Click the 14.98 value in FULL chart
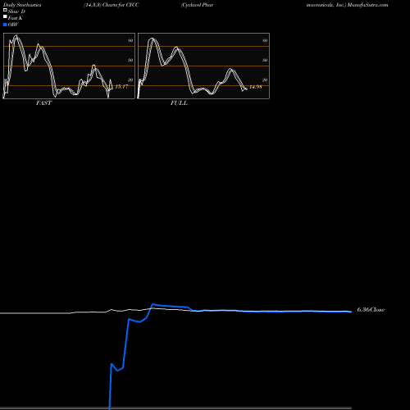This screenshot has height=410, width=410. point(256,87)
